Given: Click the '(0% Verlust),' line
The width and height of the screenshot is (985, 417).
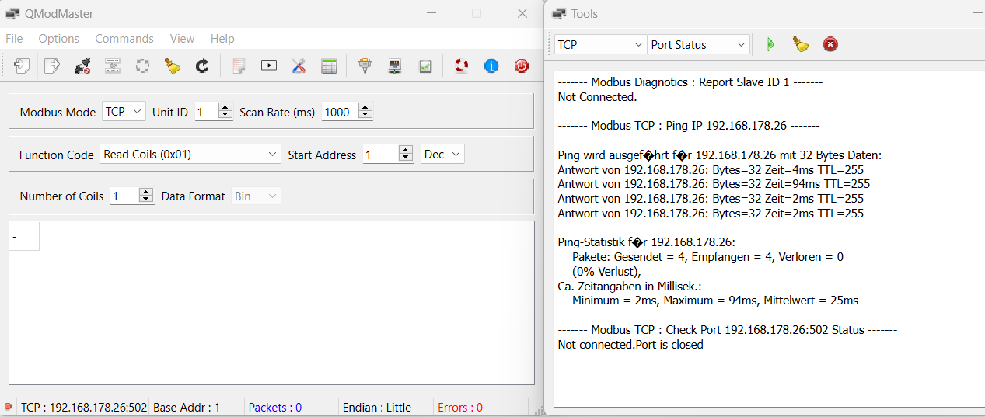Looking at the screenshot, I should click(606, 272).
